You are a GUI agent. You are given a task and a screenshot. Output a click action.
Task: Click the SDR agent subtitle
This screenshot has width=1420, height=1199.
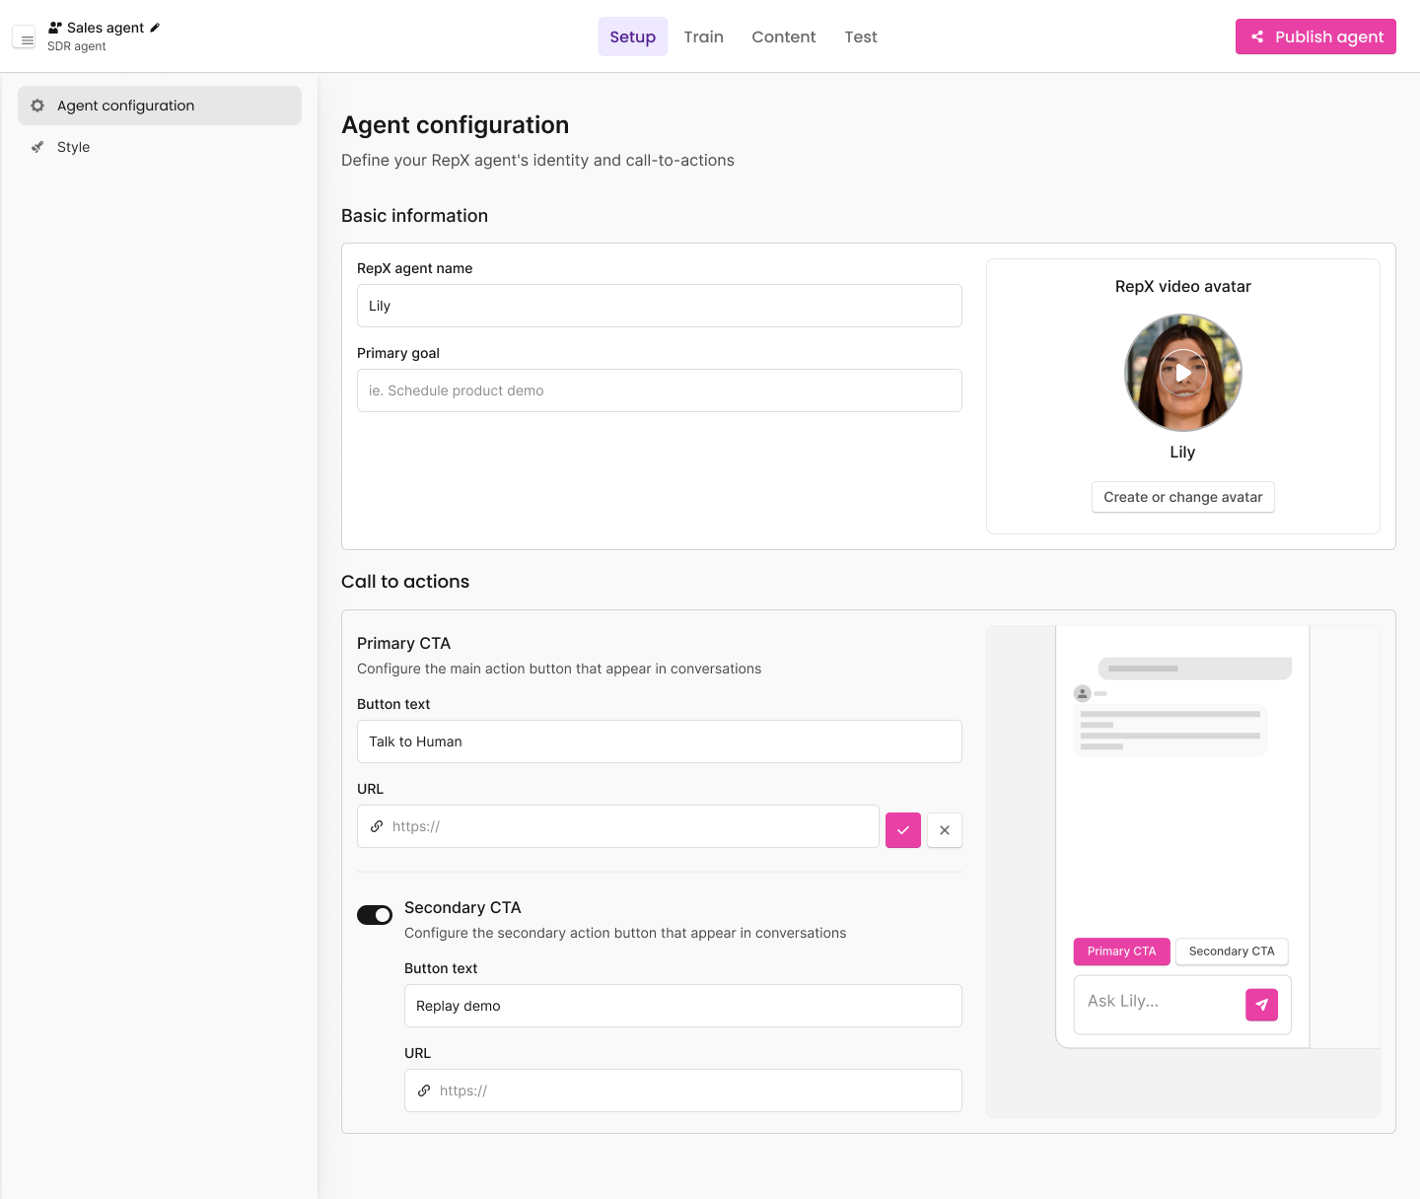[x=77, y=46]
